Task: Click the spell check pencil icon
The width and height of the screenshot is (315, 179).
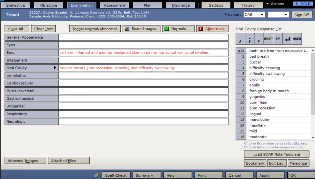Action: point(97,175)
